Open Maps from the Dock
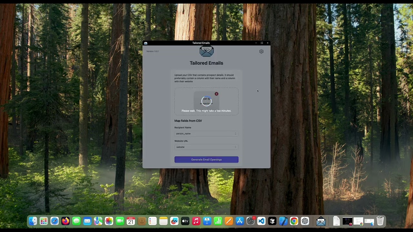Image resolution: width=413 pixels, height=232 pixels. (x=98, y=221)
